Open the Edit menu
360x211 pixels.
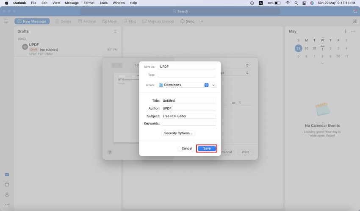44,3
